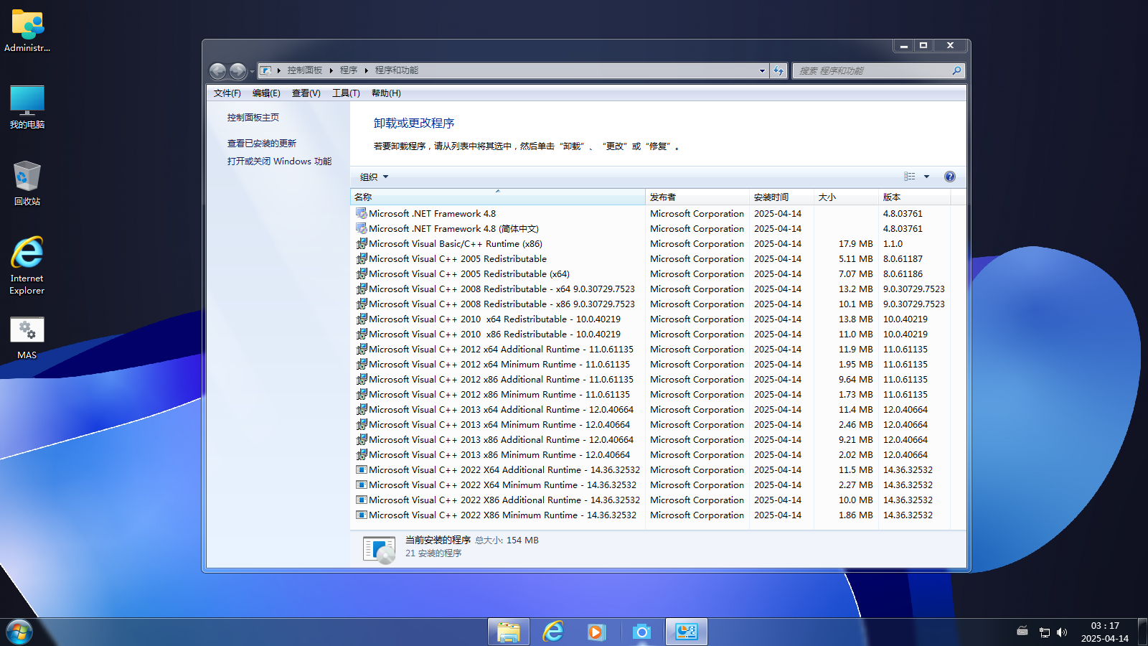Sort by 版本 column header
The width and height of the screenshot is (1148, 646).
[x=914, y=197]
